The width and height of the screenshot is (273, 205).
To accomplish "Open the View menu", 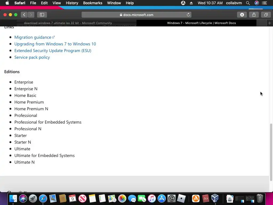I will click(x=57, y=3).
